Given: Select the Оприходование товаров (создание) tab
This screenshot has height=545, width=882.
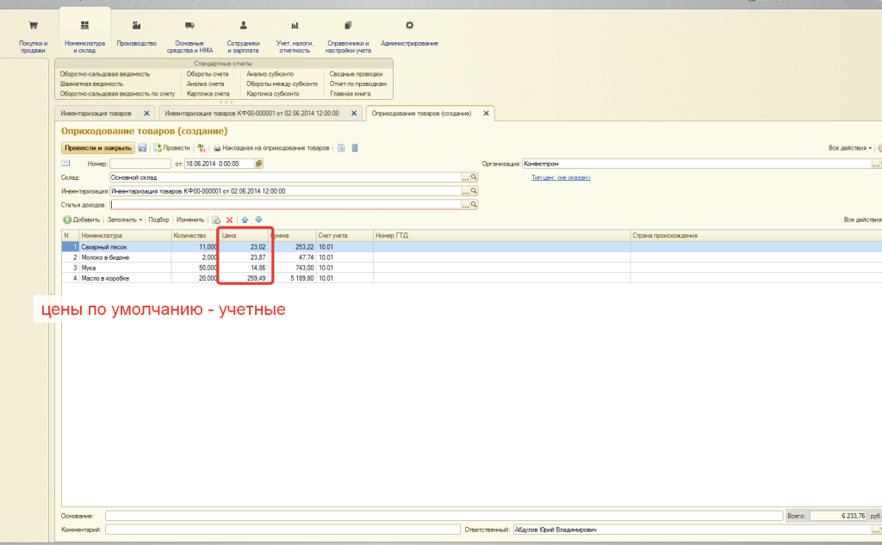Looking at the screenshot, I should (x=421, y=113).
